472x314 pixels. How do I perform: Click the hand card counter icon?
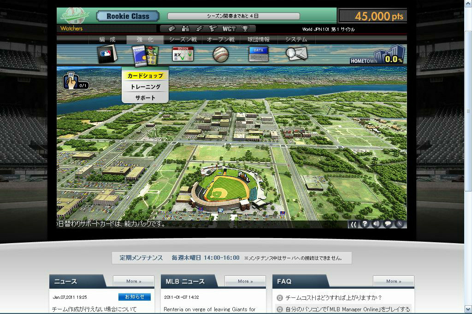point(71,81)
